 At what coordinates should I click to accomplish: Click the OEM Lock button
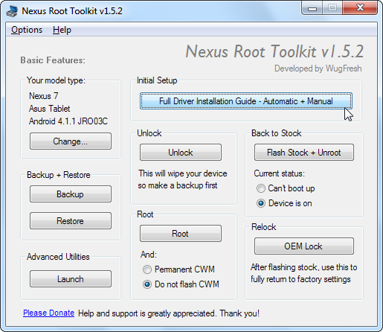pos(304,246)
